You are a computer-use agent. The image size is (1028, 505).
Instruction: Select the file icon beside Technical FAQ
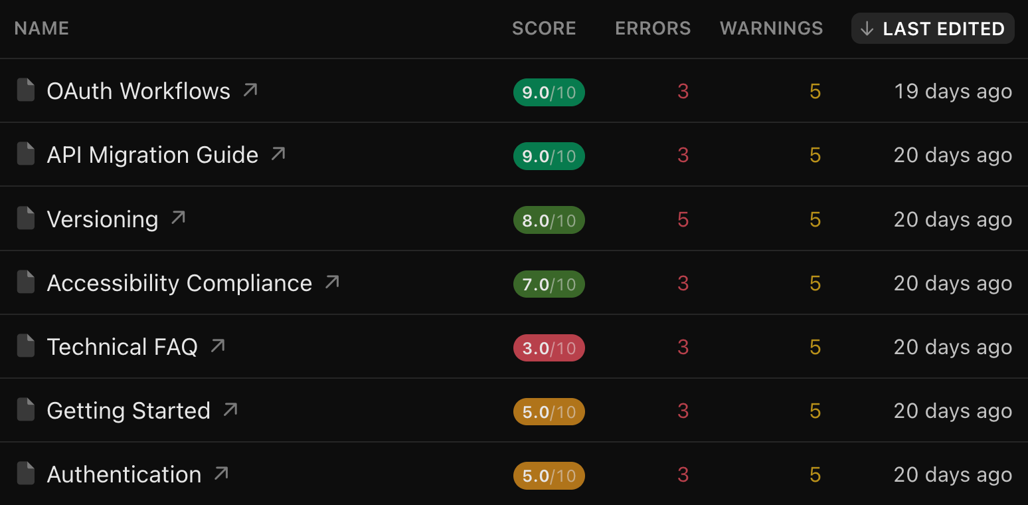click(26, 346)
